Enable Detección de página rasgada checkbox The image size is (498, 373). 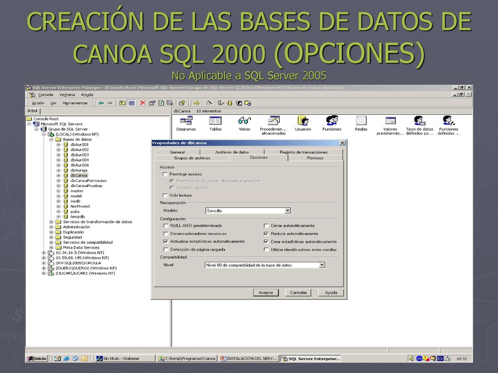(165, 250)
